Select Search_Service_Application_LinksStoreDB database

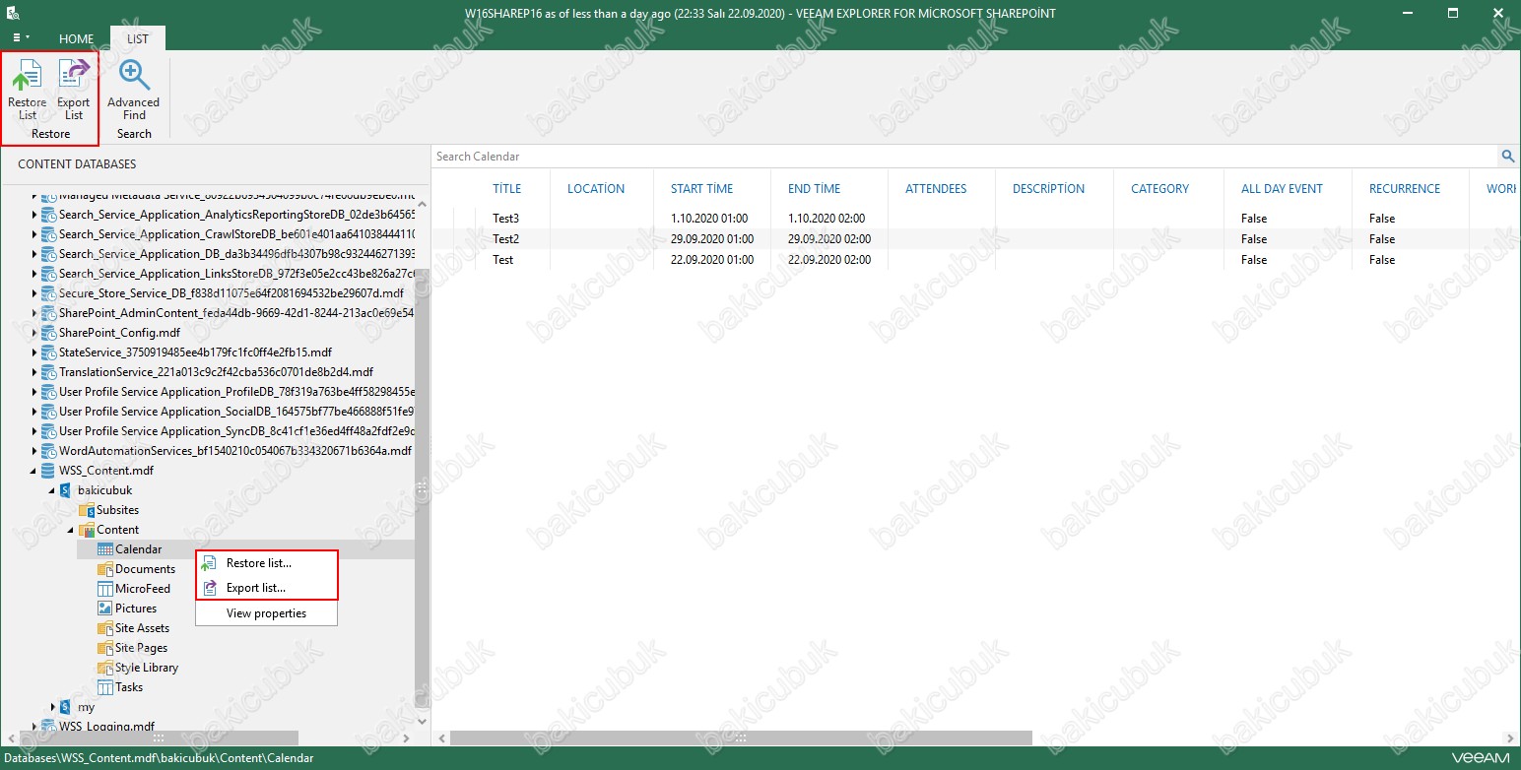click(236, 274)
